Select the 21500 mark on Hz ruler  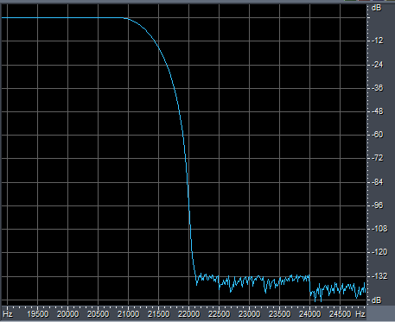pyautogui.click(x=158, y=313)
